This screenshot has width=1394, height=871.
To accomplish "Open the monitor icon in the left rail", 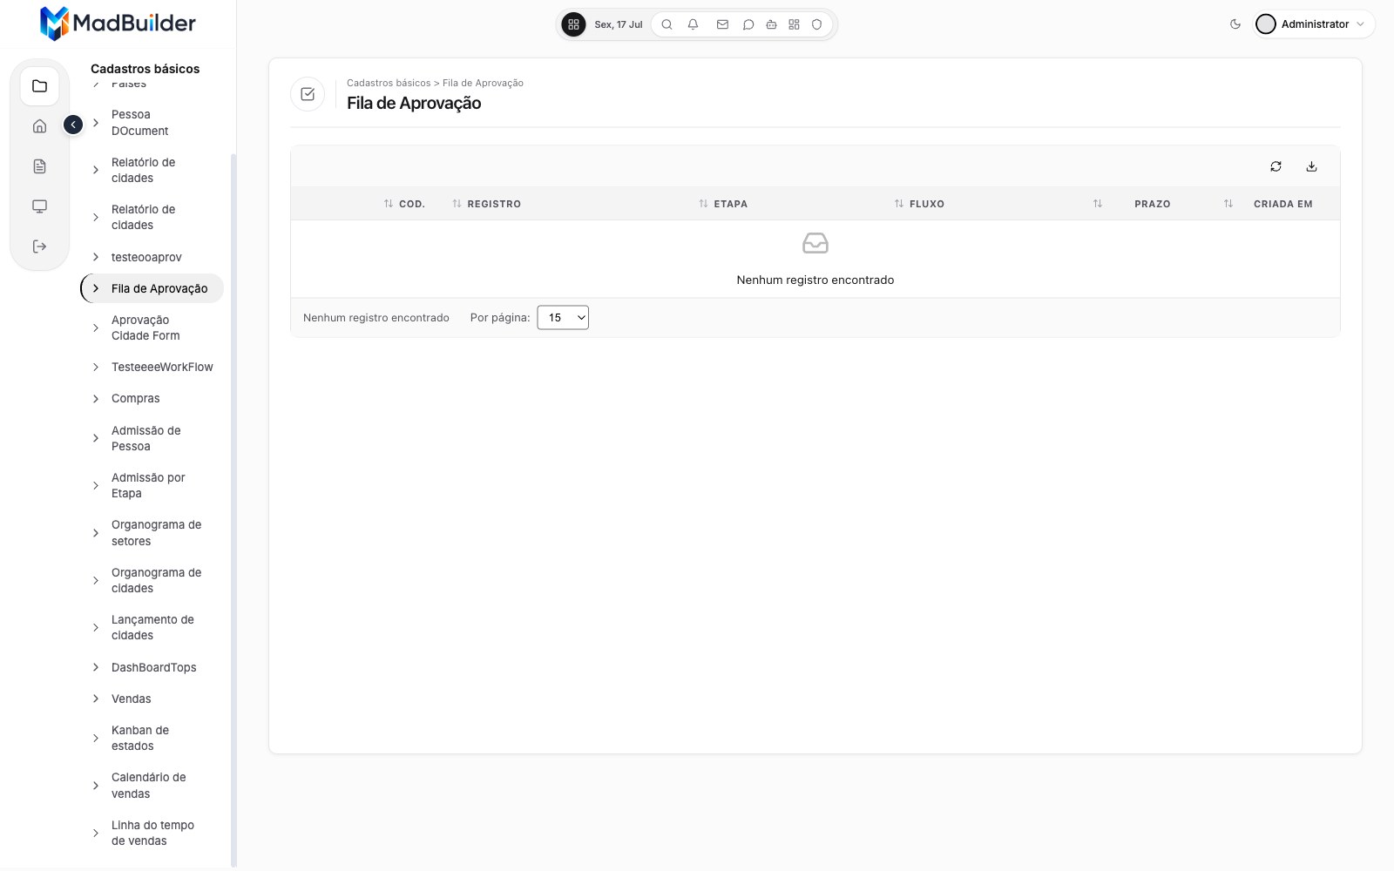I will [x=39, y=206].
